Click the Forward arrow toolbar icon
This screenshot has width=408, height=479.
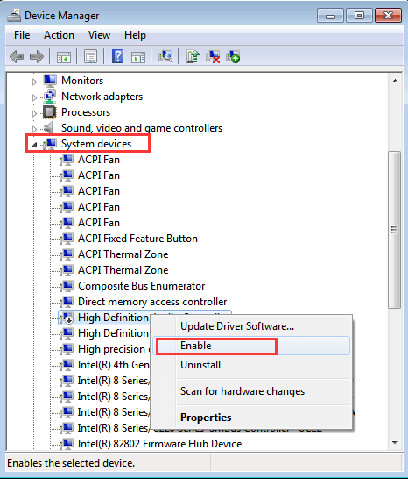(37, 56)
